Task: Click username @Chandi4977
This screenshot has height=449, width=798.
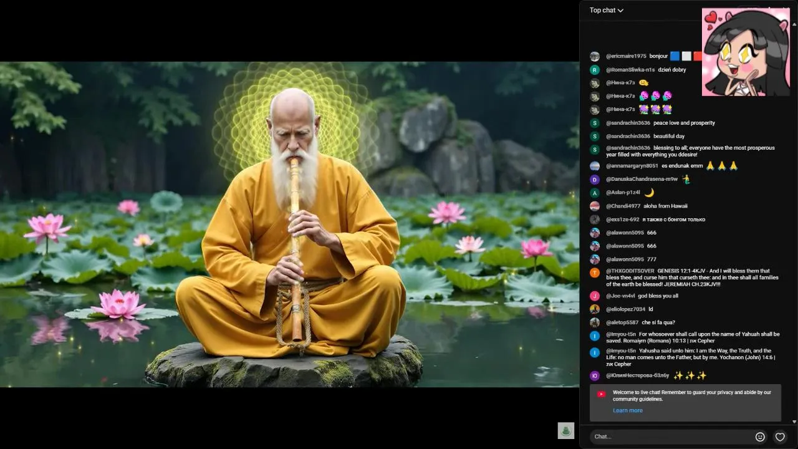Action: pyautogui.click(x=623, y=206)
